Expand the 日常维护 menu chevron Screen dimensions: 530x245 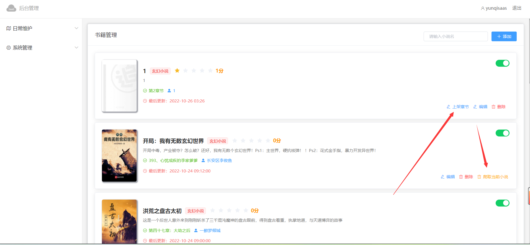tap(76, 28)
